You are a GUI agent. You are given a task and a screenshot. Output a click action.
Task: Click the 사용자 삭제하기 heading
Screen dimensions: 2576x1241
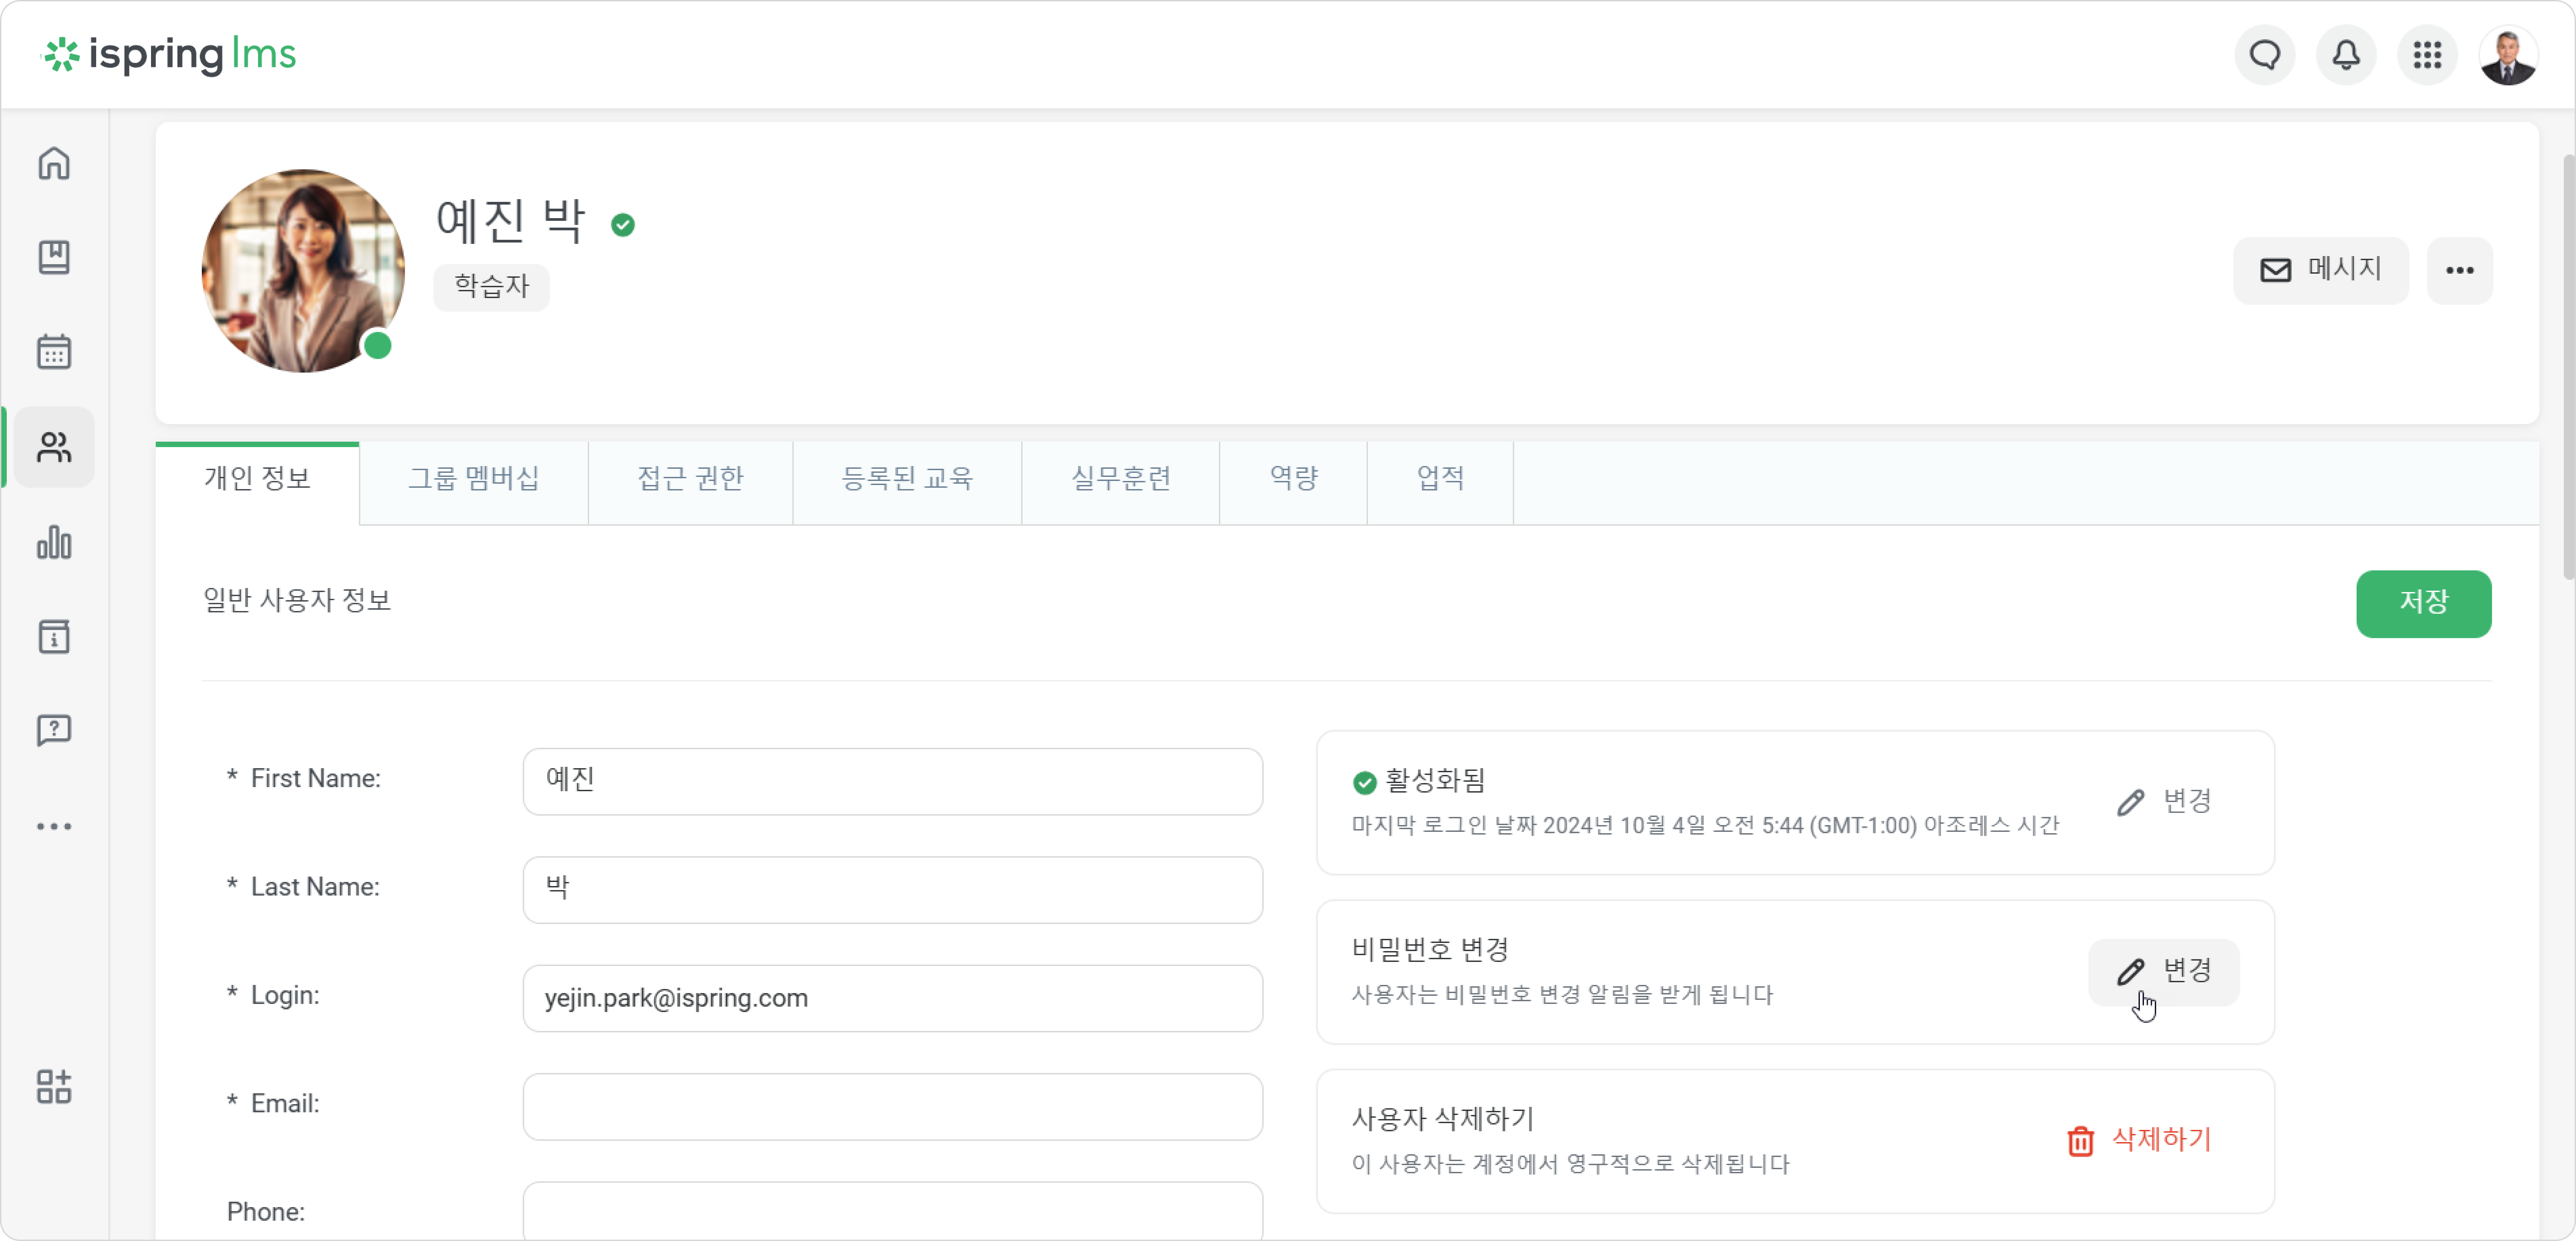tap(1443, 1119)
